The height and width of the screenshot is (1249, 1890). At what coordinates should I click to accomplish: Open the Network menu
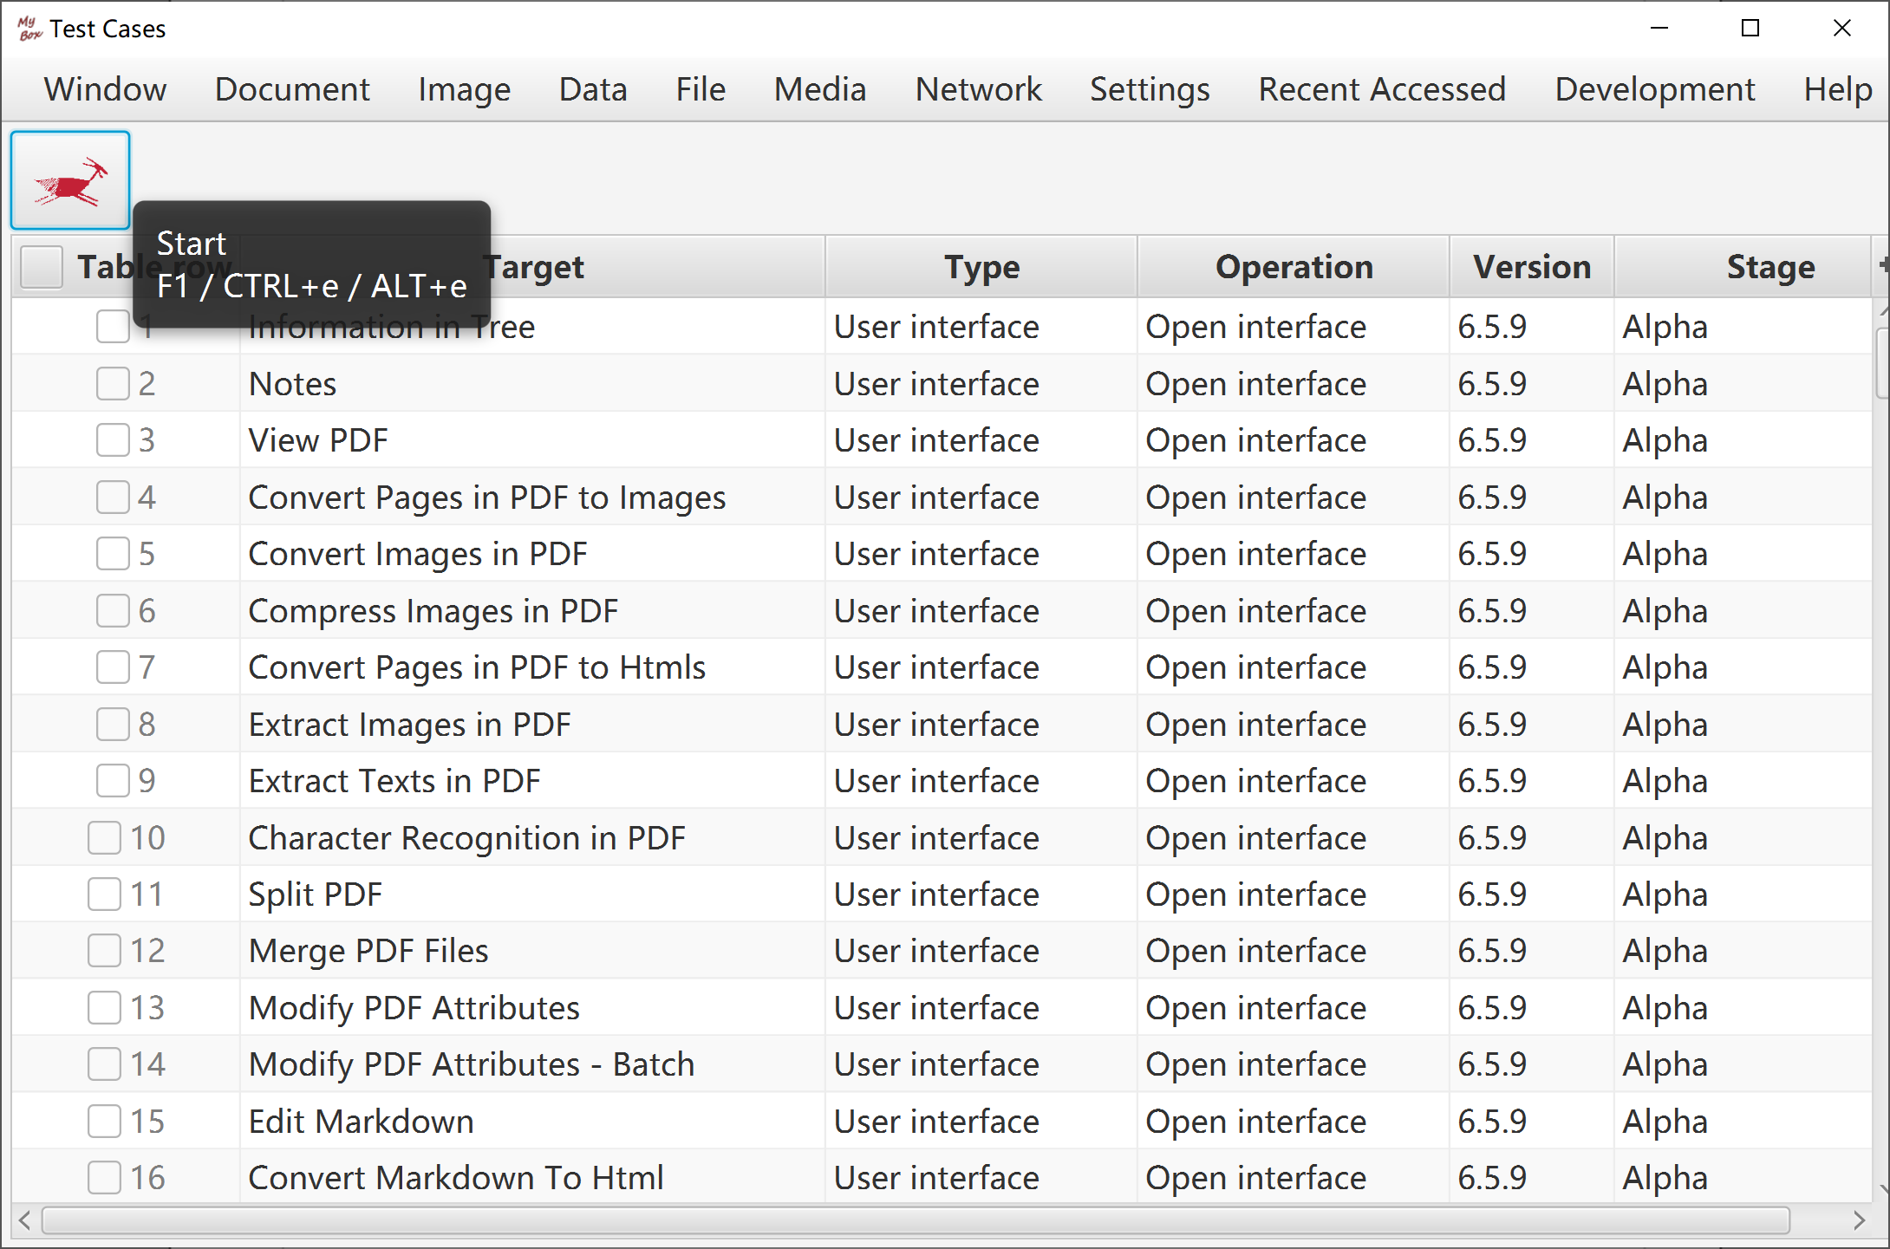click(x=979, y=89)
